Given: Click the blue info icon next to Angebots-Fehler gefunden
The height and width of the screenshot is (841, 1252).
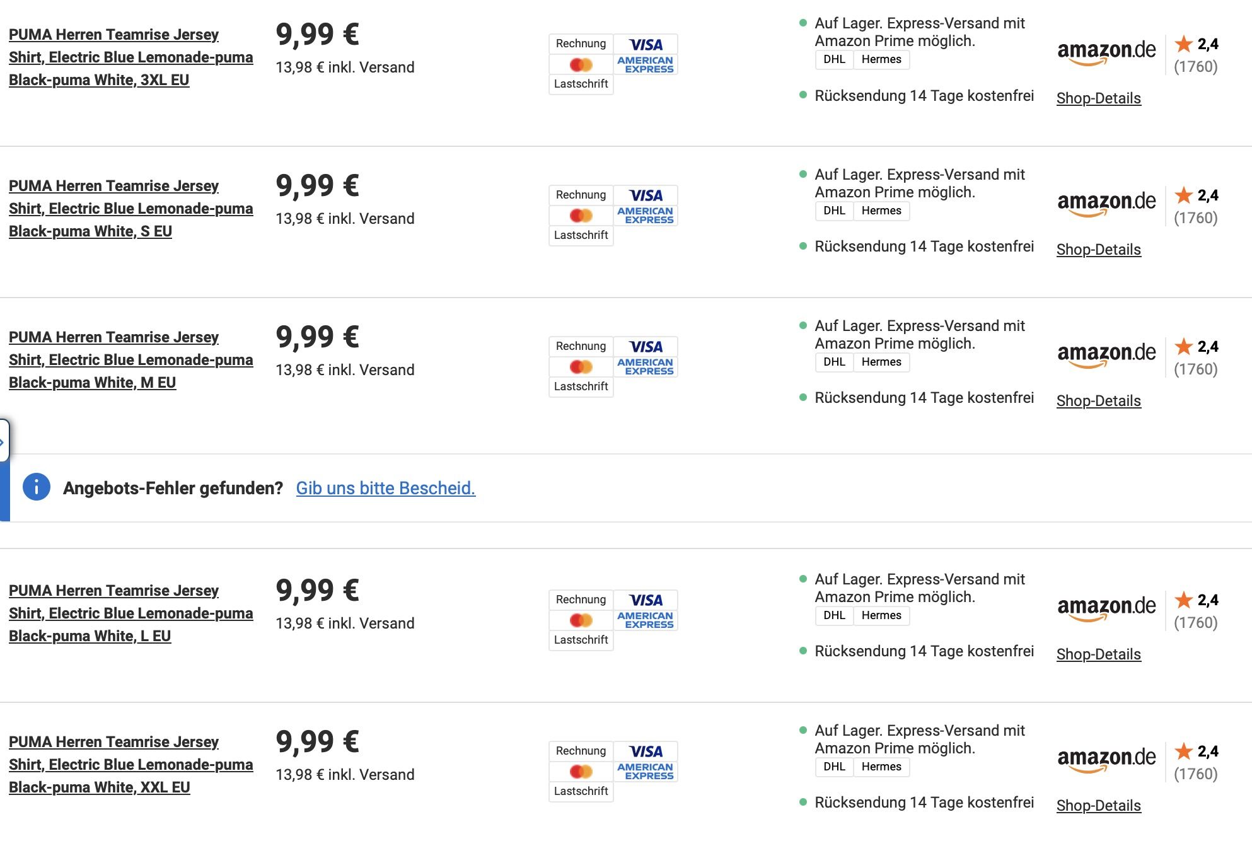Looking at the screenshot, I should point(36,487).
